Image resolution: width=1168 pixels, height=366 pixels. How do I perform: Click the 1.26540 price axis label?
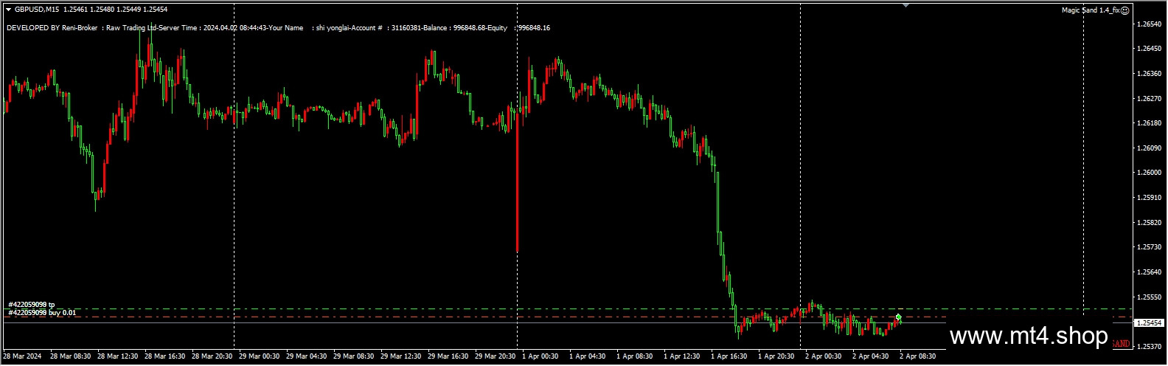tap(1149, 24)
